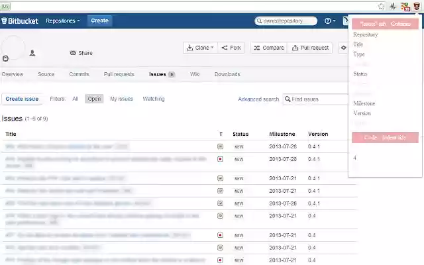Image resolution: width=424 pixels, height=265 pixels.
Task: Switch to the Wiki tab
Action: (195, 74)
